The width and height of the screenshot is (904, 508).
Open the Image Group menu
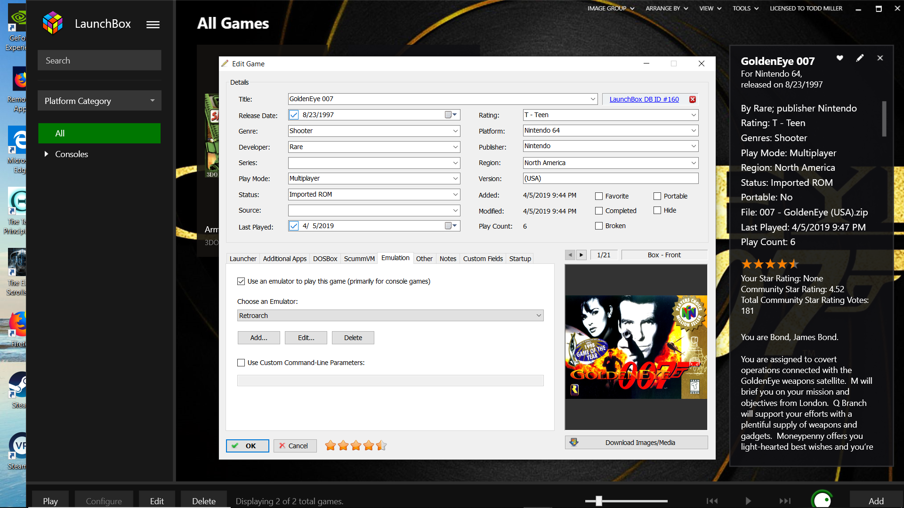pos(611,8)
